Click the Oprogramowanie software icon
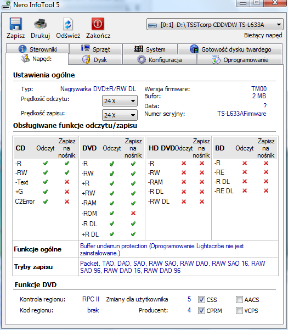 tap(216, 59)
